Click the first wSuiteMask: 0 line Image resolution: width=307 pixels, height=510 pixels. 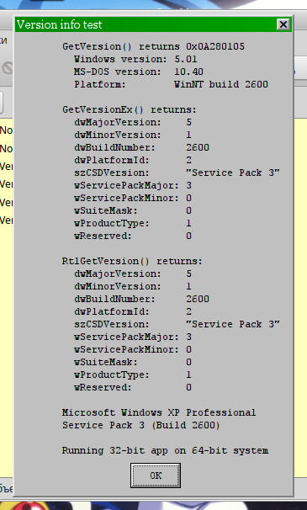133,210
